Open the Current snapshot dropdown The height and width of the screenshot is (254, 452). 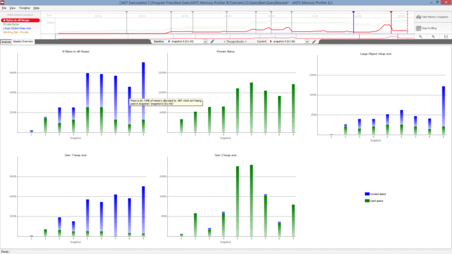click(307, 41)
